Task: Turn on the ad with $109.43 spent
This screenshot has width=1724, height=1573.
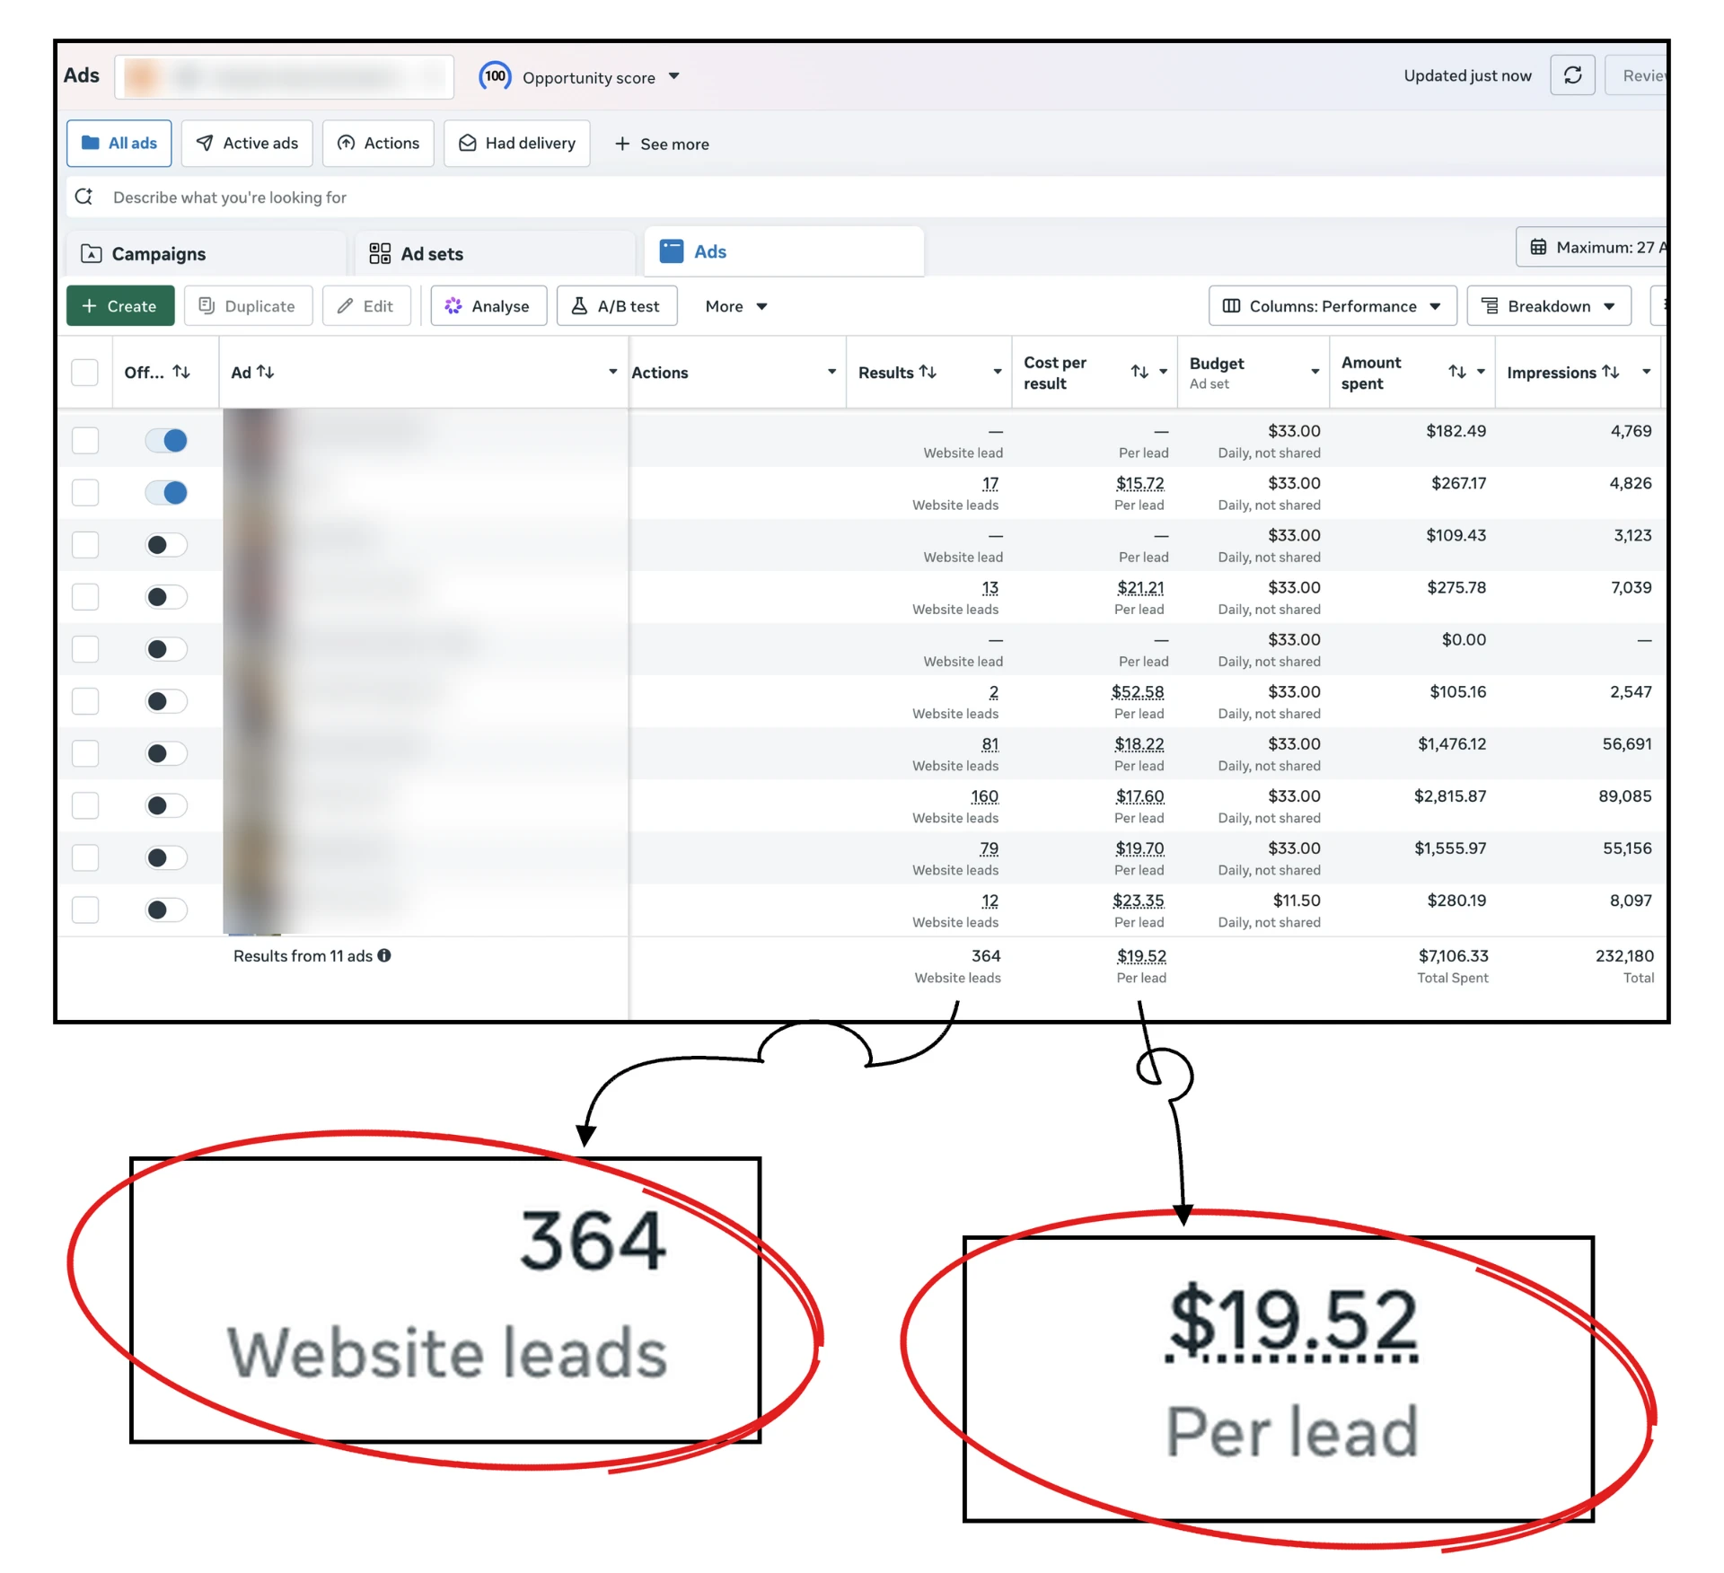Action: [166, 545]
